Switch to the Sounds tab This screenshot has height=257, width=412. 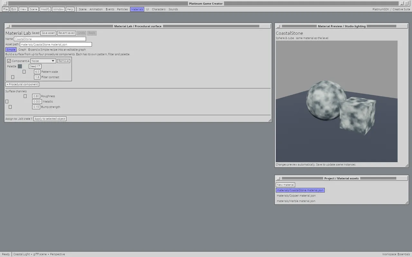[x=173, y=9]
